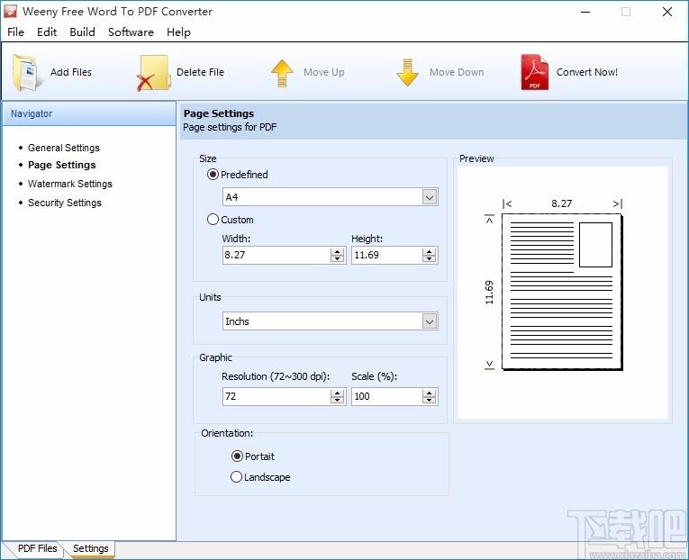The width and height of the screenshot is (689, 560).
Task: Click the app icon in title bar
Action: (10, 12)
